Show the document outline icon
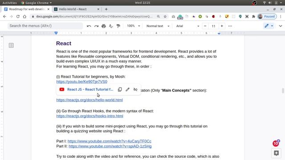This screenshot has width=285, height=160. [11, 45]
